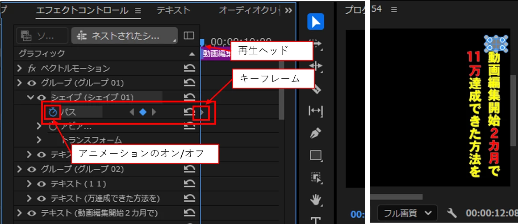
Task: Hide グループ (グループ 01) layer eye
Action: point(31,83)
